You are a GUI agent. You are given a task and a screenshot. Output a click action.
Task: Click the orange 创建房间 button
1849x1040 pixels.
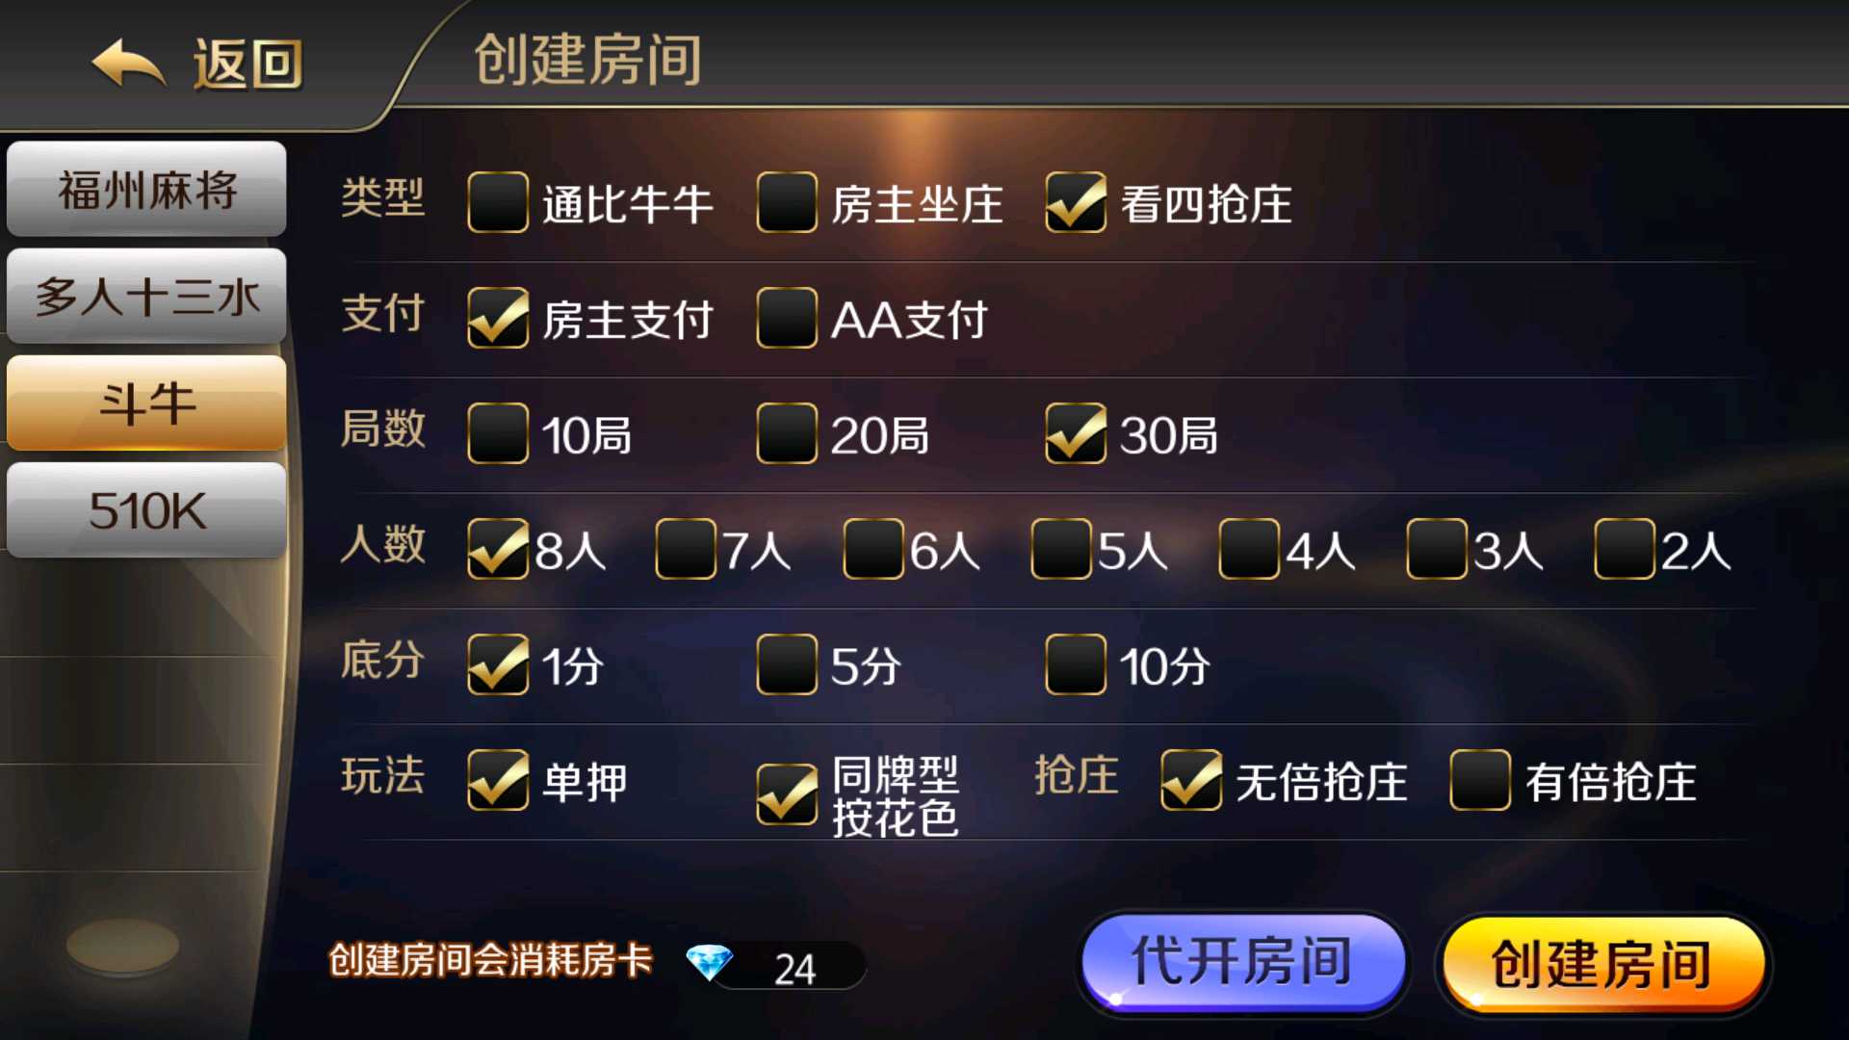click(x=1602, y=964)
